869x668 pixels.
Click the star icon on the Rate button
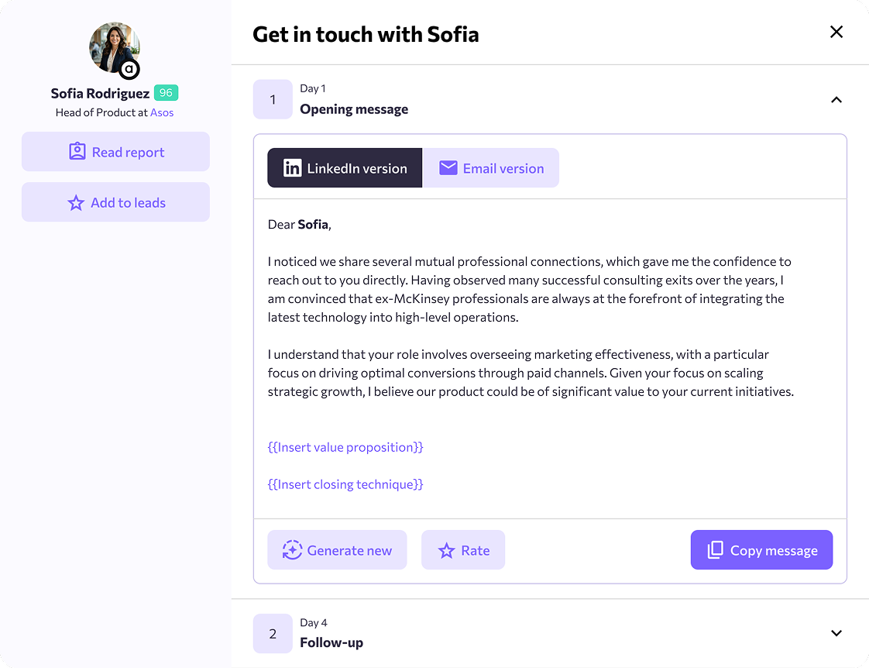(445, 549)
